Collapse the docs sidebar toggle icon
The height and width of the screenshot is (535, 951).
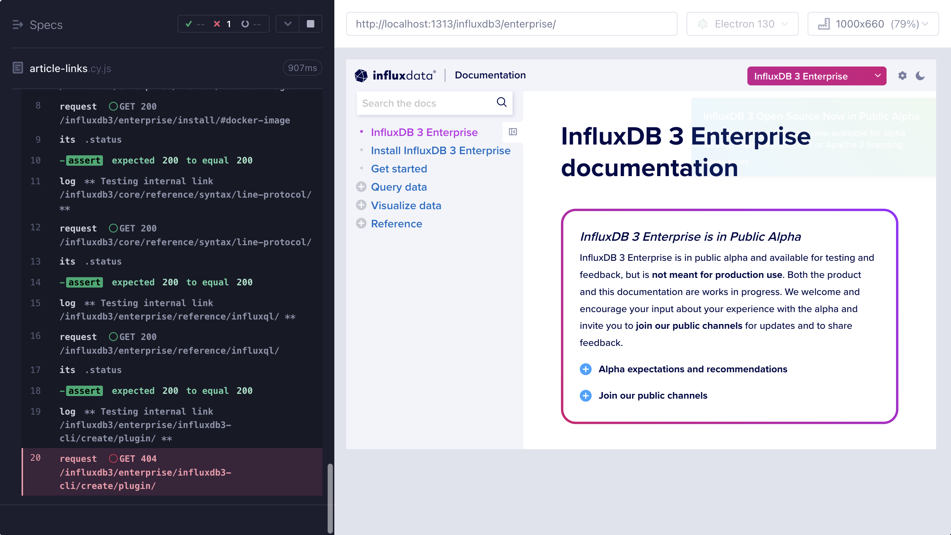coord(513,132)
